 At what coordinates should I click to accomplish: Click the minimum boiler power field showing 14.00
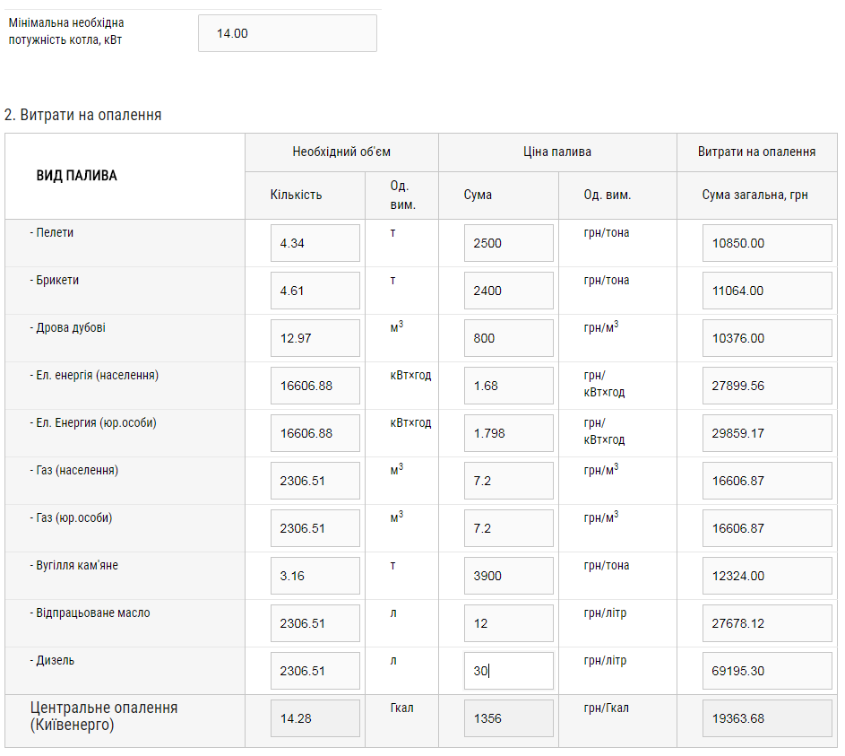[x=287, y=33]
